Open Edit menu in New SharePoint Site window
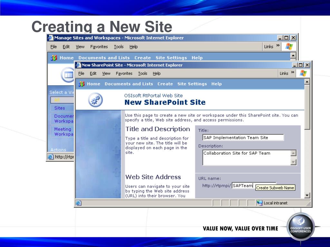The image size is (330, 247). coord(93,74)
